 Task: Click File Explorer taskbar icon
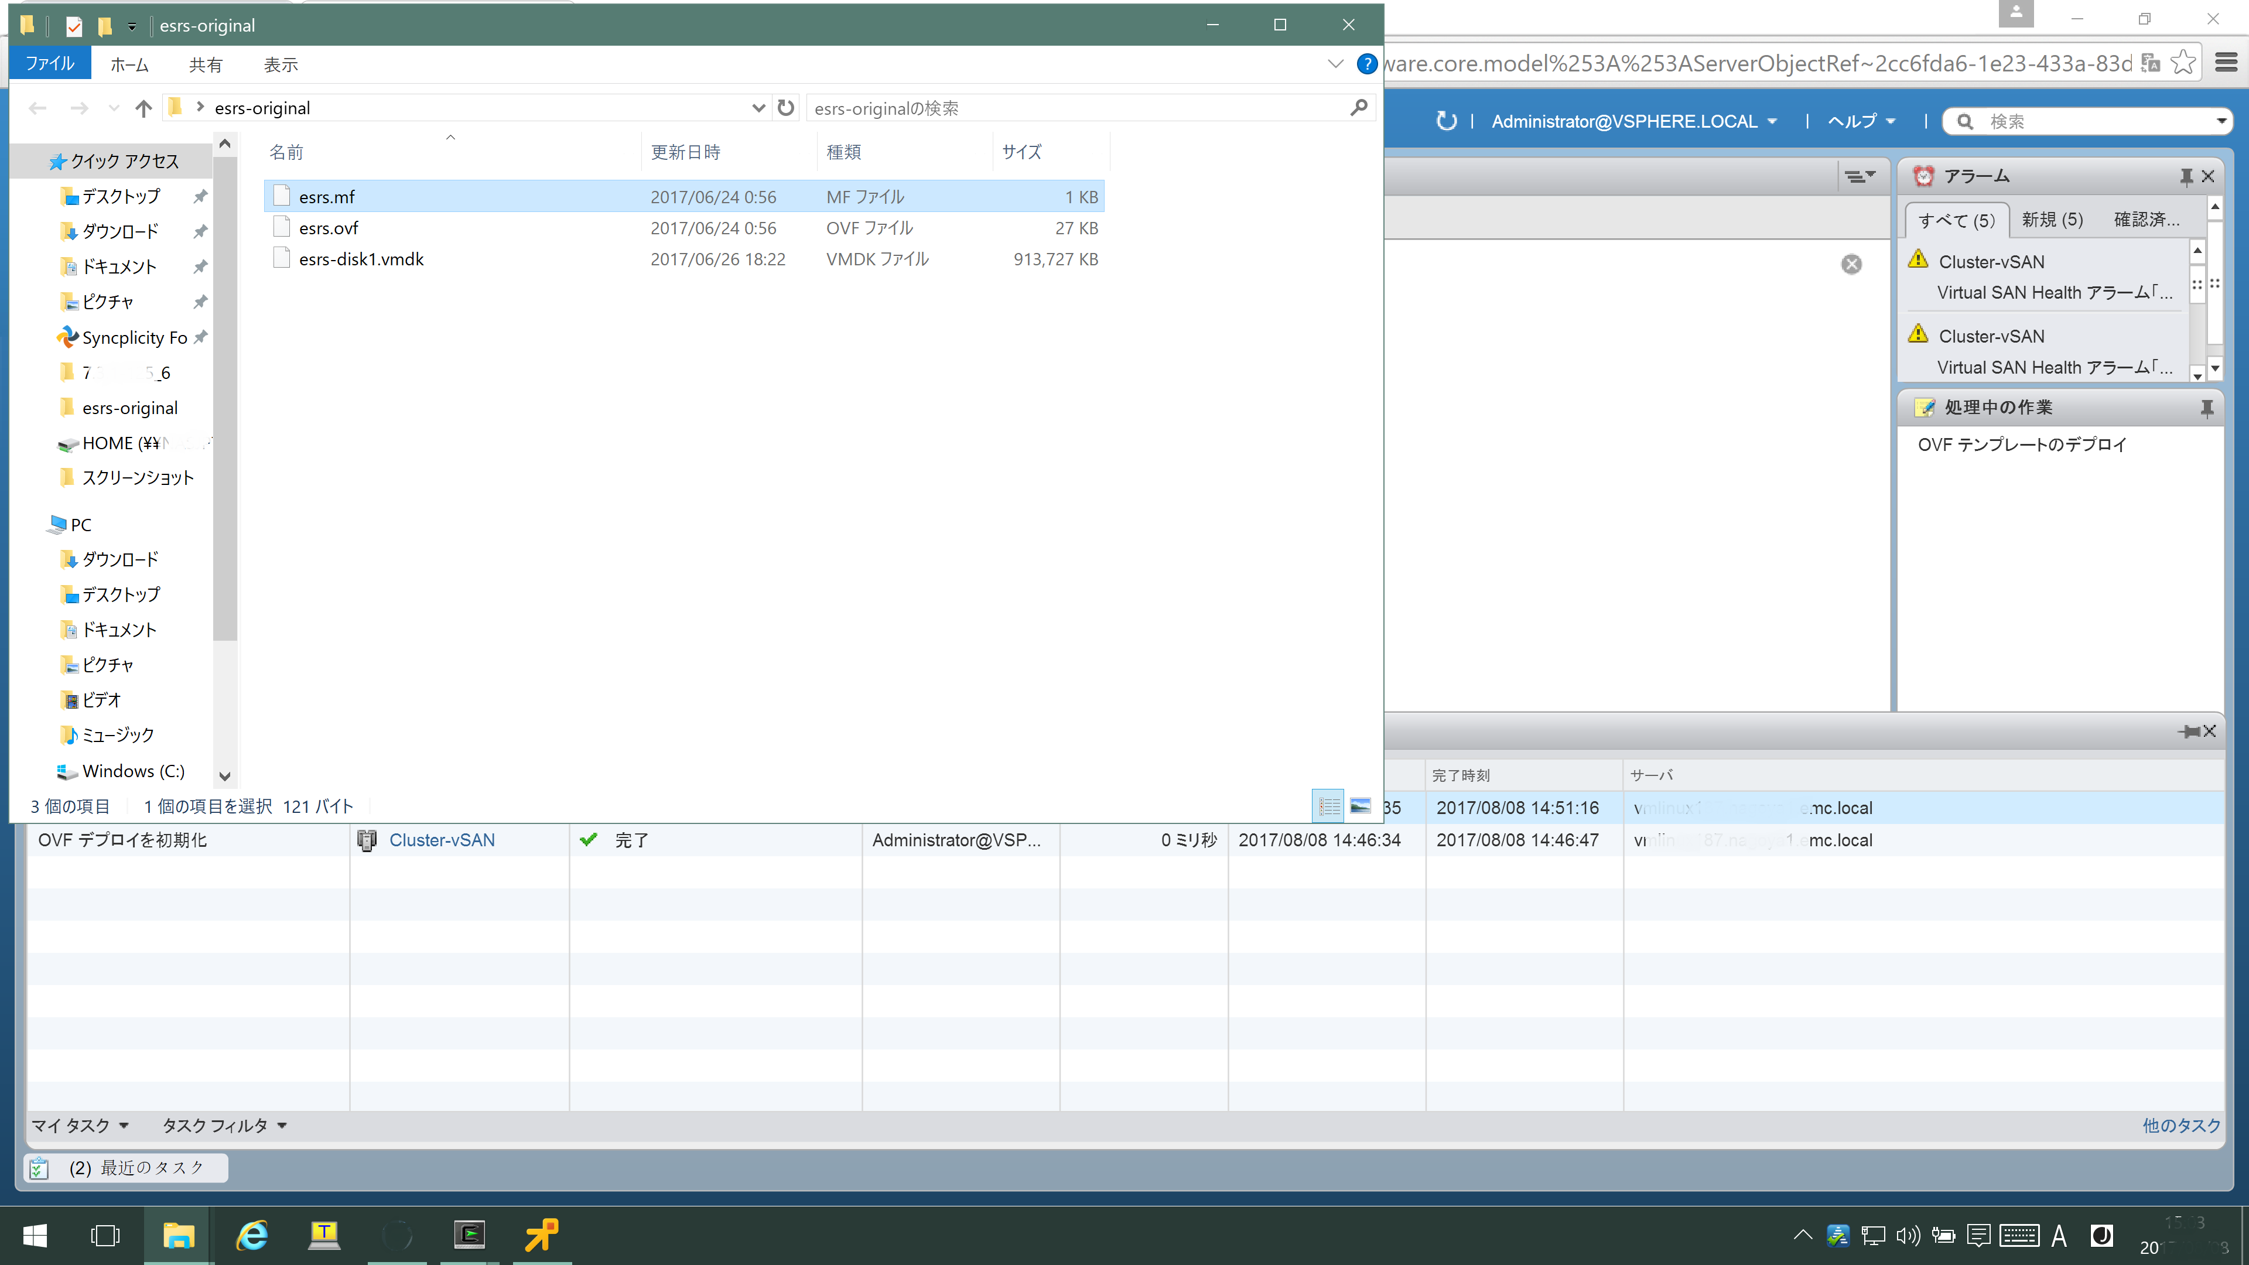178,1235
